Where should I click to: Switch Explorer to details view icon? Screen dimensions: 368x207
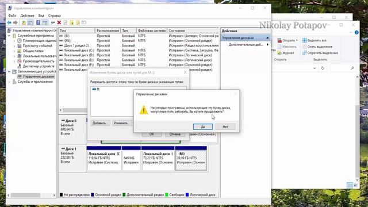point(350,185)
